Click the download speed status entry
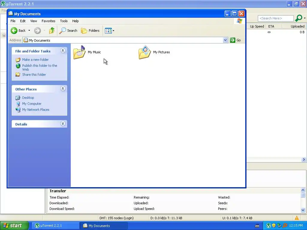 (x=166, y=218)
